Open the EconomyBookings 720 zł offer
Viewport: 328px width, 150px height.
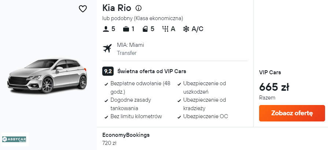pyautogui.click(x=126, y=139)
